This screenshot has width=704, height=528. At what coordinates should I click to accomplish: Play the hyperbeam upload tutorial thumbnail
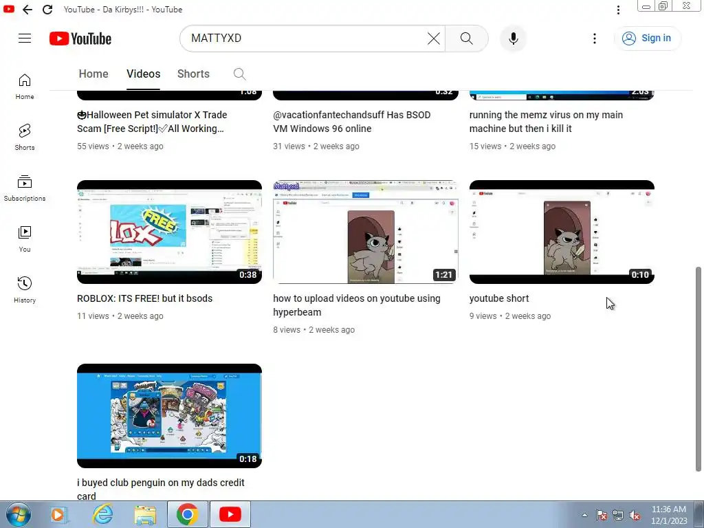366,232
